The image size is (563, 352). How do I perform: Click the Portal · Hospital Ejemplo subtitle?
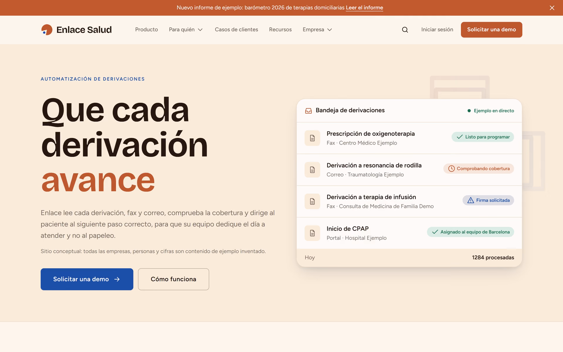[357, 238]
